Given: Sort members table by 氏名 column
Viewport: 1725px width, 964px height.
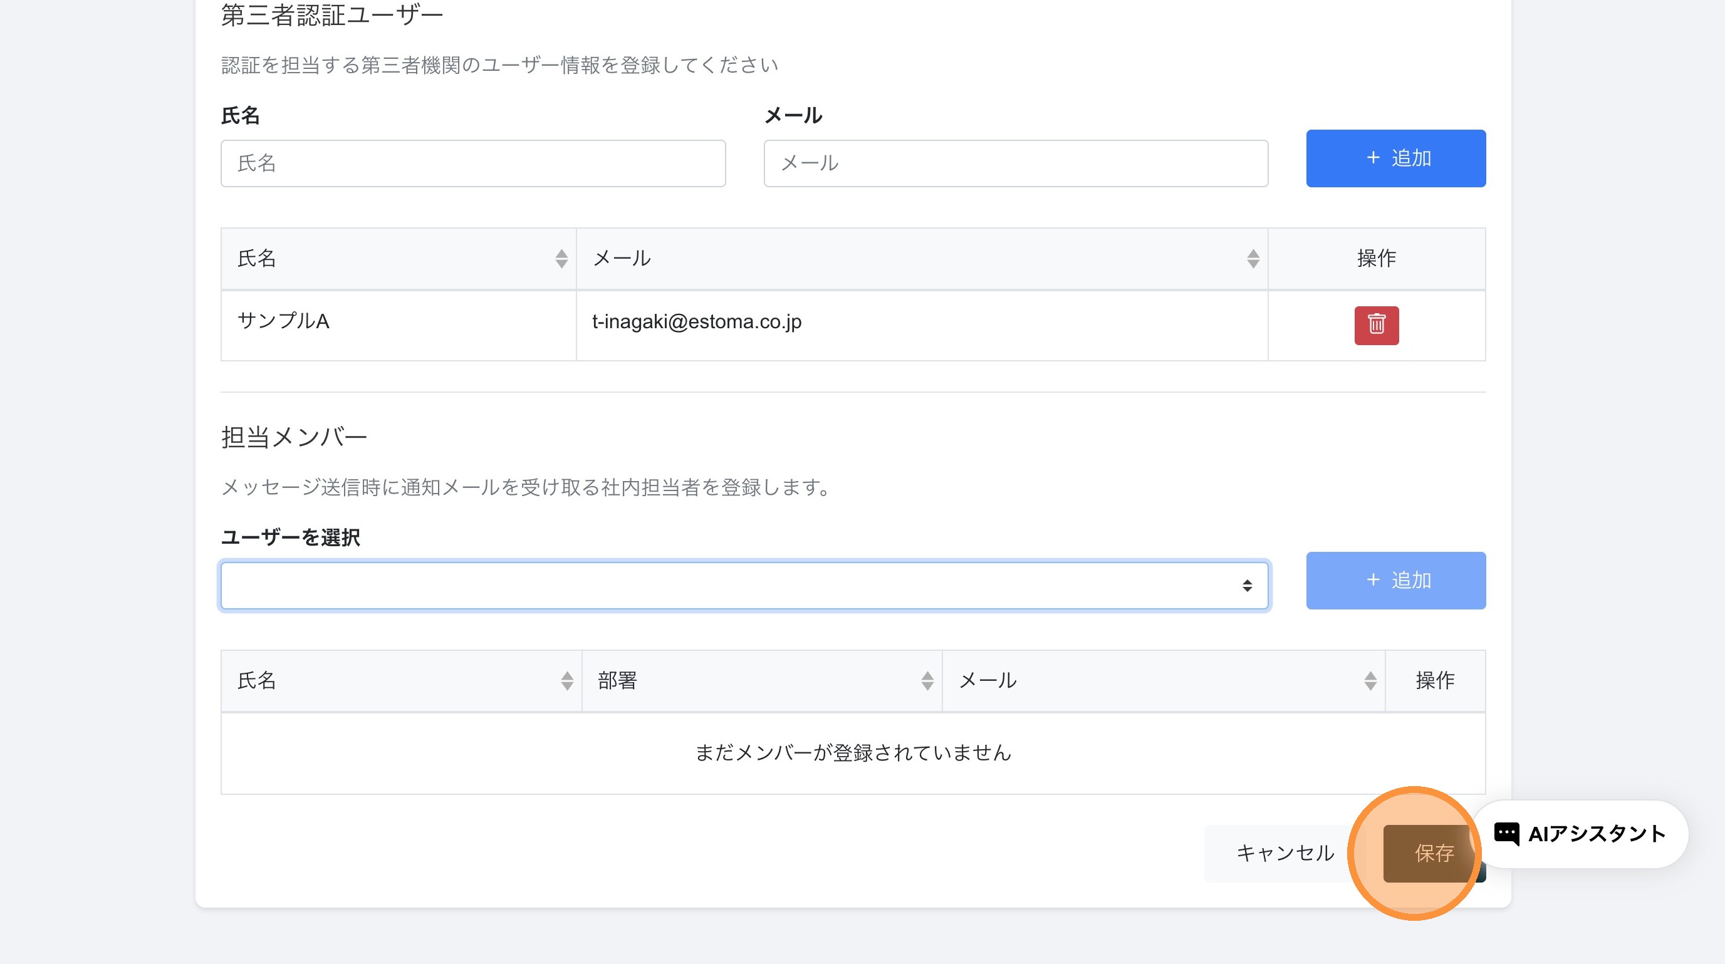Looking at the screenshot, I should point(566,681).
